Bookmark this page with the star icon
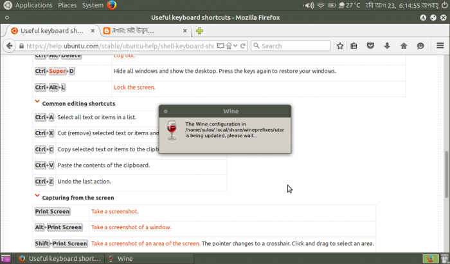This screenshot has width=450, height=264. 340,46
